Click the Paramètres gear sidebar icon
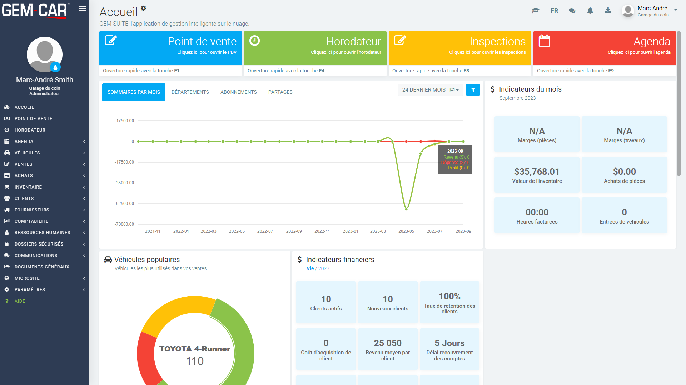 (7, 289)
